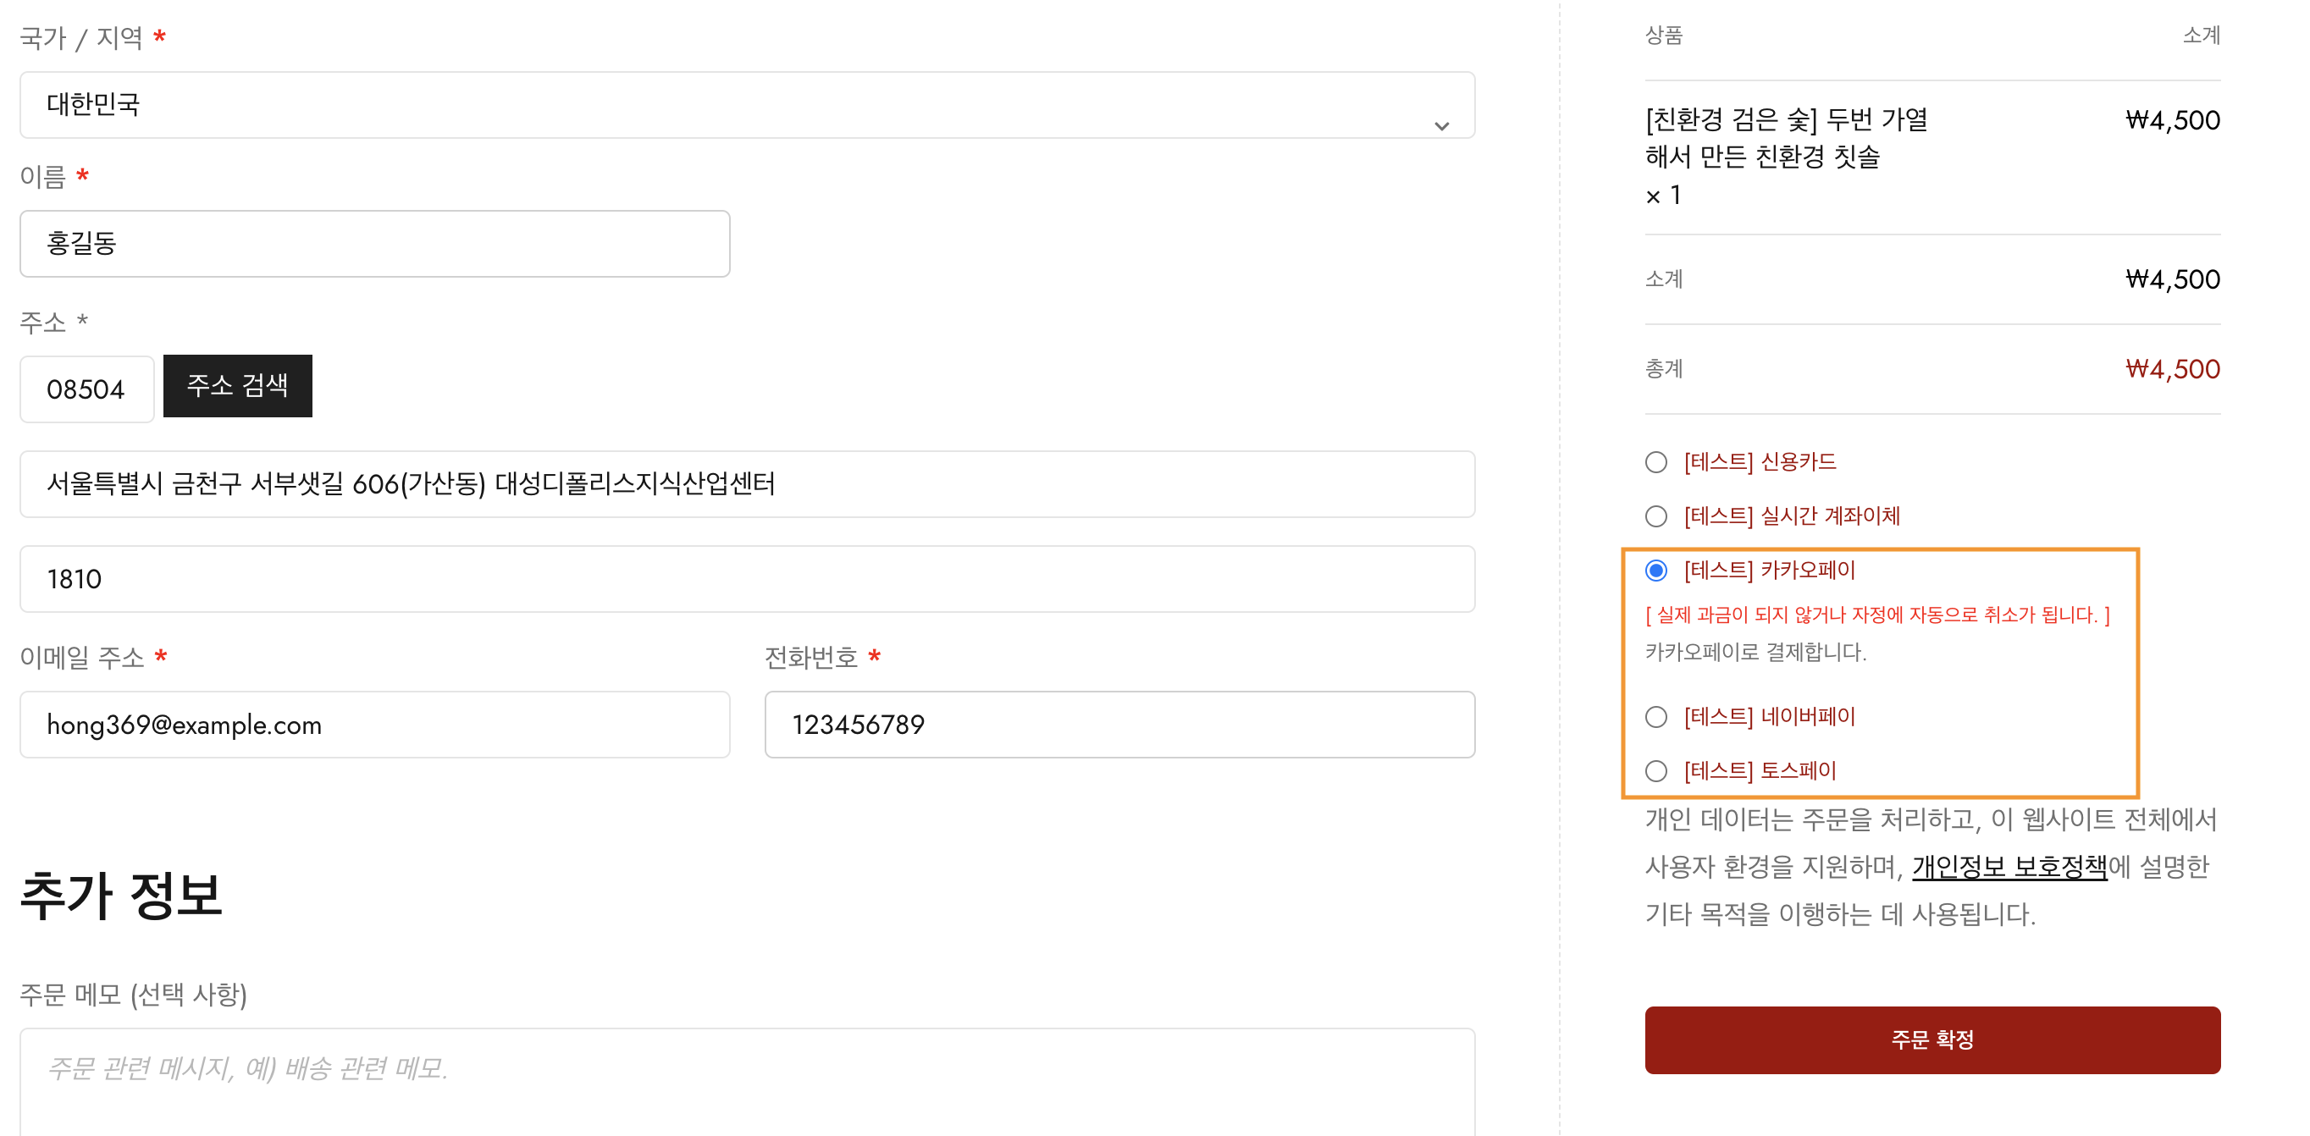This screenshot has height=1136, width=2310.
Task: Click the 토스페이 payment label text
Action: [1760, 771]
